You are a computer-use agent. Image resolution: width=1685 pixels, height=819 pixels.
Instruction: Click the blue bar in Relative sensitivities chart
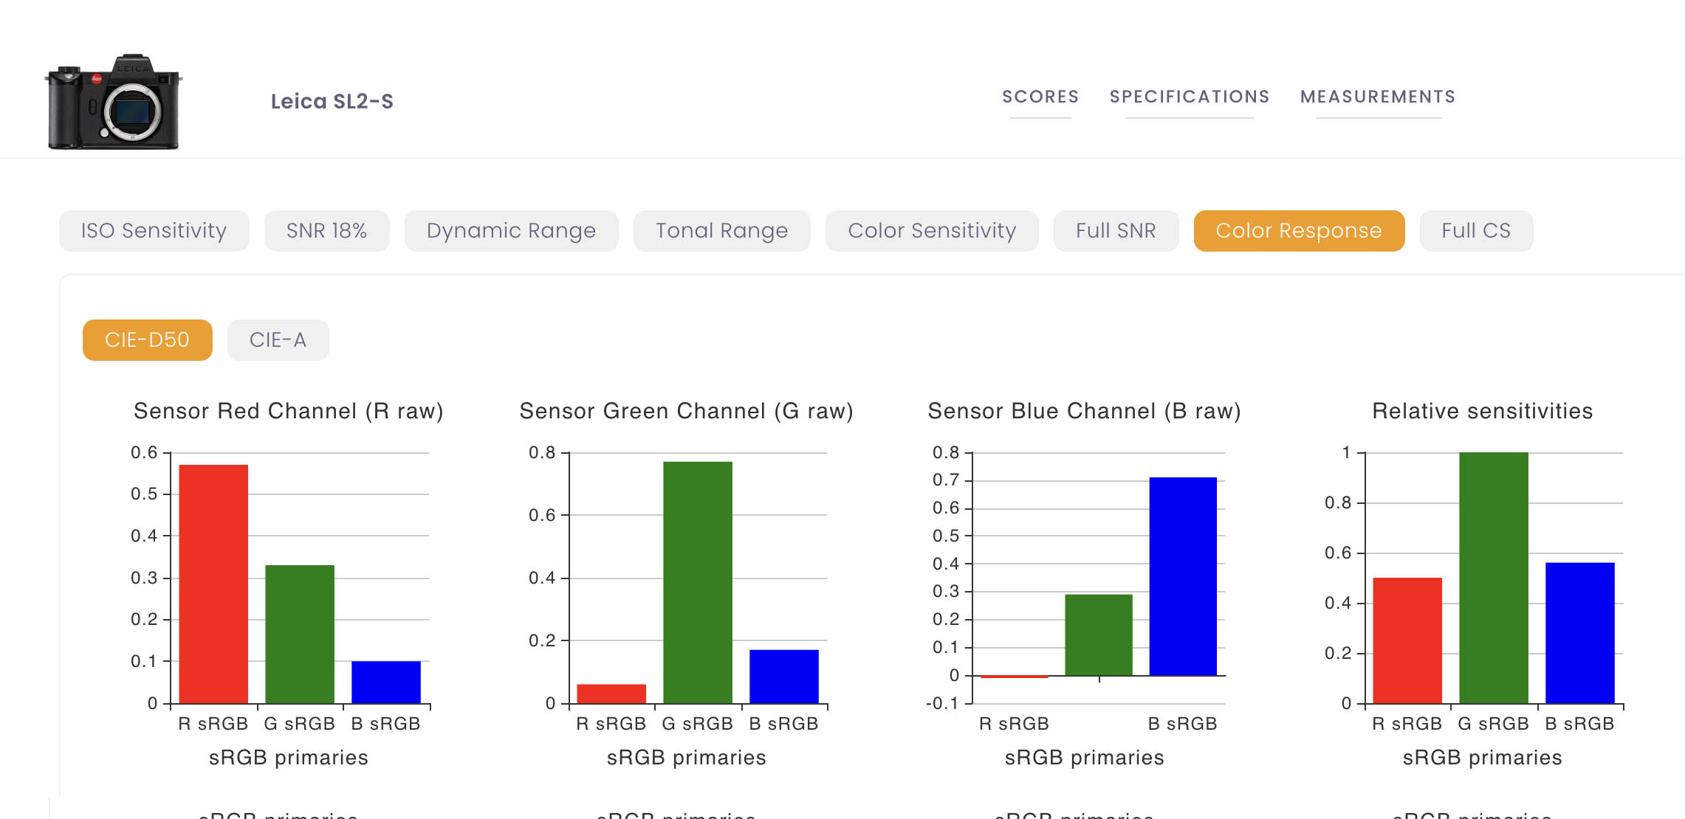1580,633
